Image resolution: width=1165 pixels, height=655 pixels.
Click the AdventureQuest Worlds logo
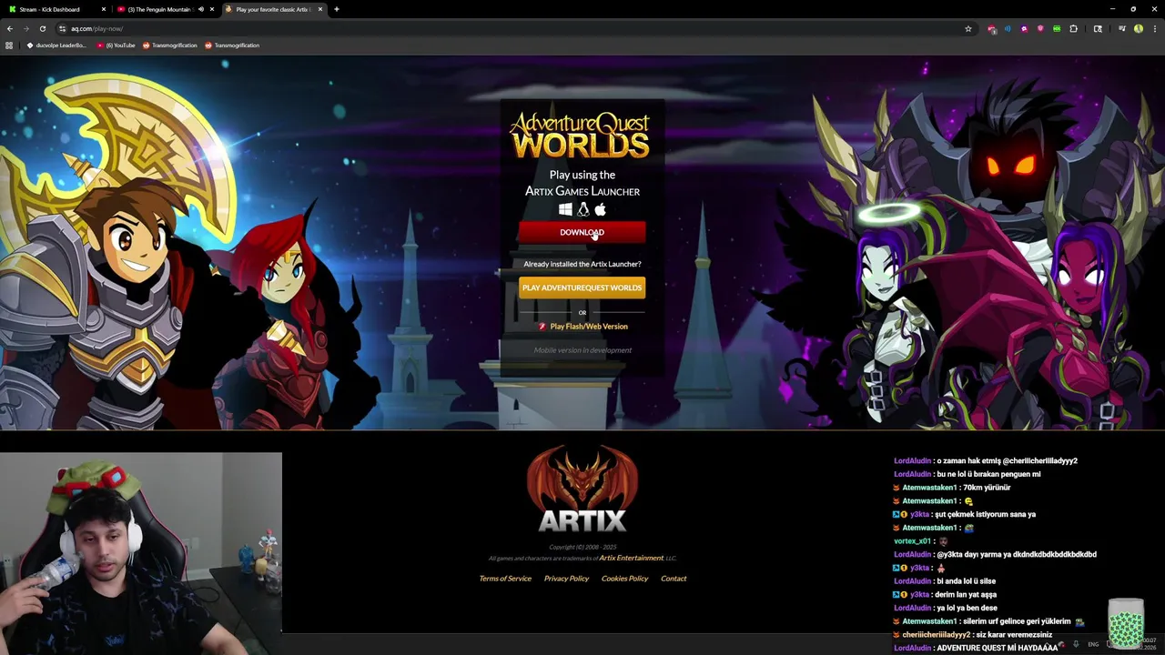(x=580, y=136)
